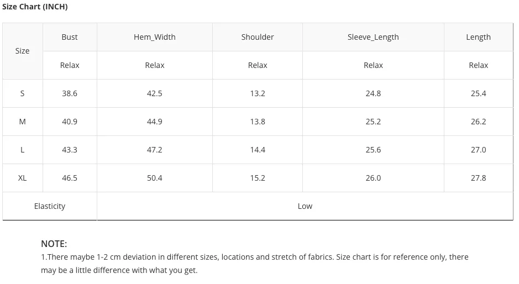519x284 pixels.
Task: Select the L size row label
Action: click(x=22, y=150)
